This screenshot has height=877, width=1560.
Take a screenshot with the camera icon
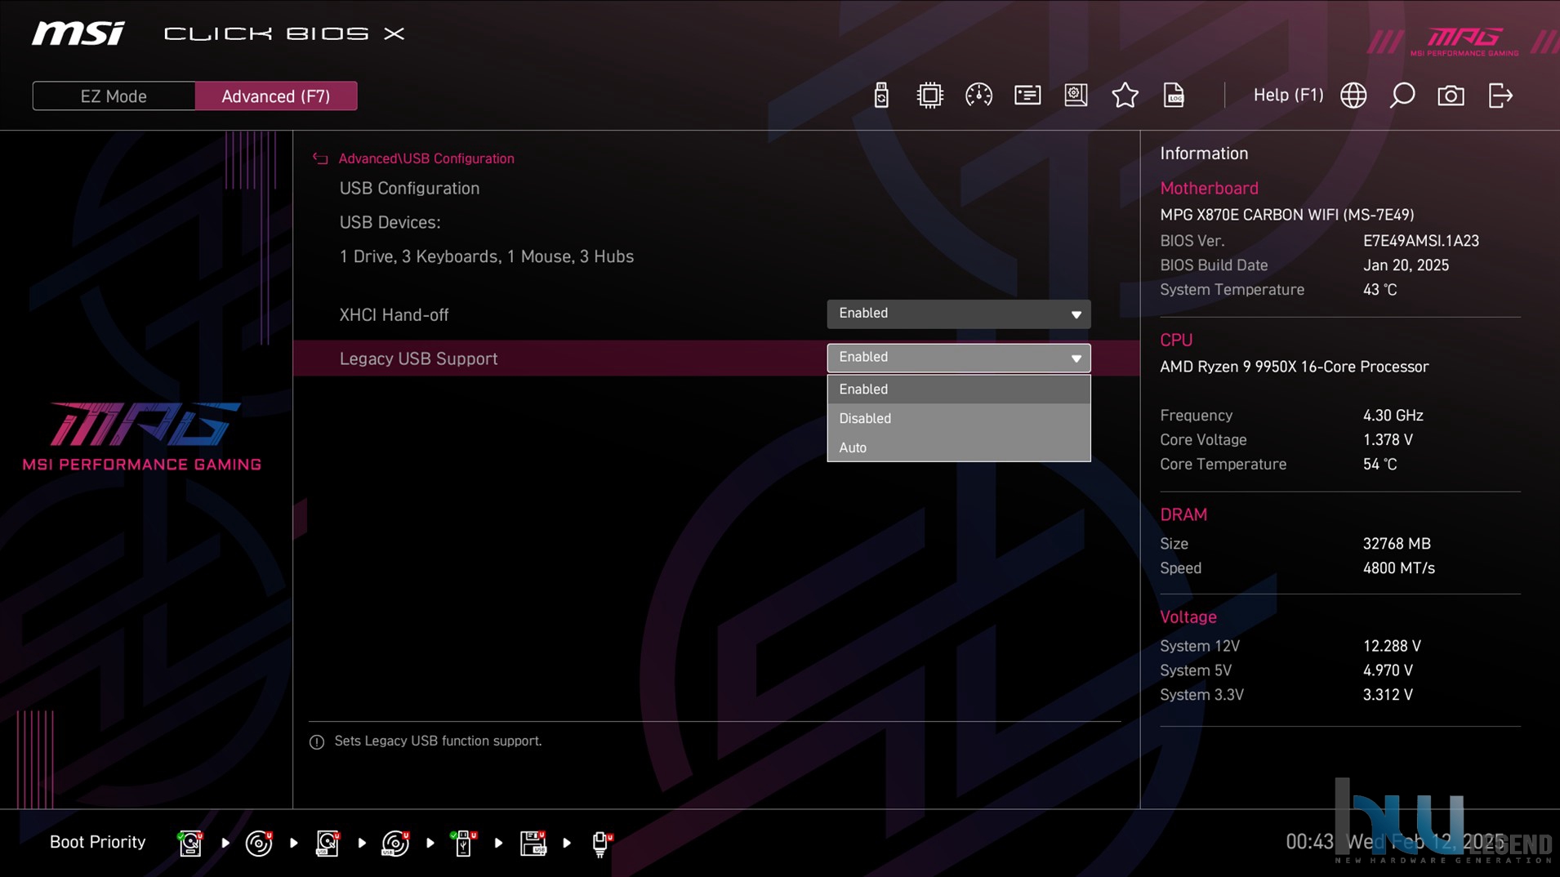[1451, 96]
